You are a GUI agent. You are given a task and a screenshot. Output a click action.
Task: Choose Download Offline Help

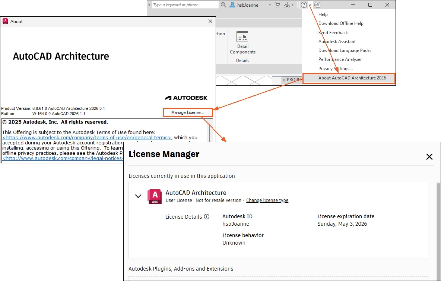(x=341, y=23)
